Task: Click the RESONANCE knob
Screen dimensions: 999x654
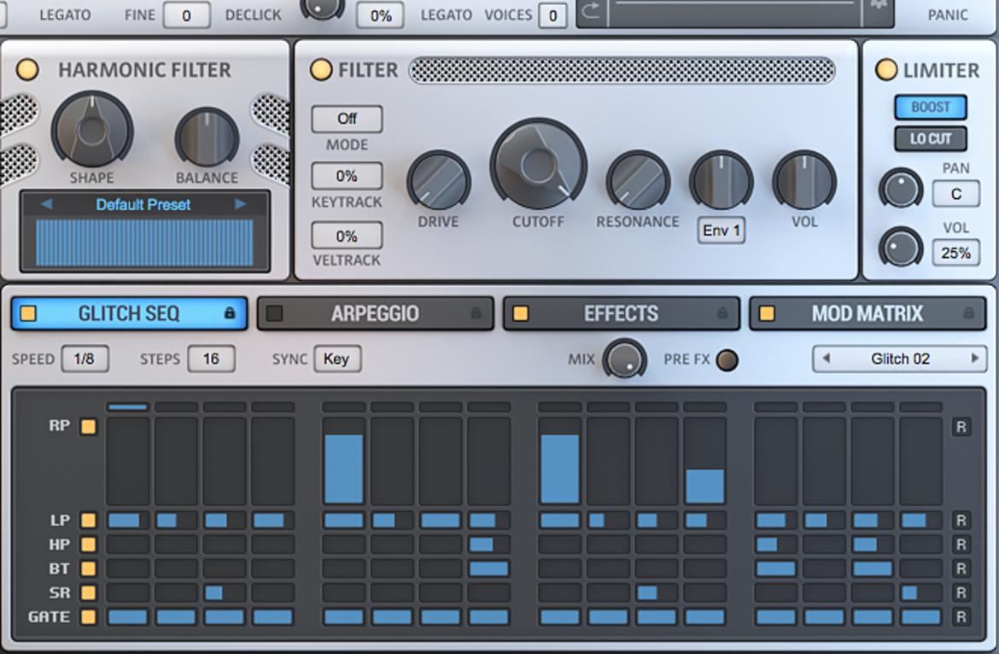Action: pos(638,182)
